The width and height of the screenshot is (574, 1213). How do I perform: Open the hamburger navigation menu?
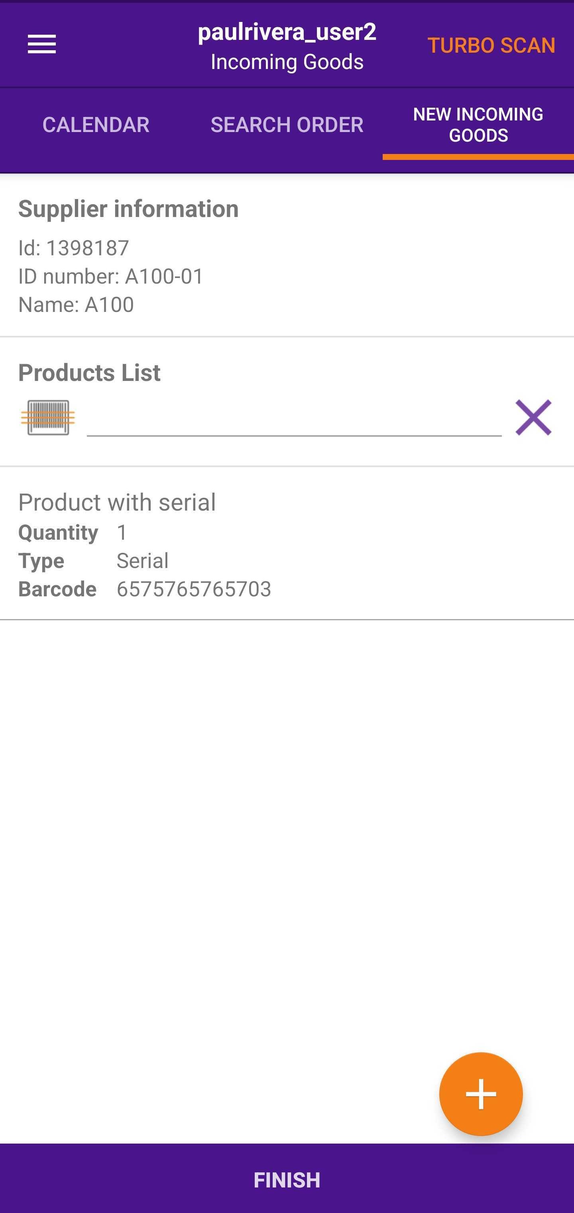(42, 44)
